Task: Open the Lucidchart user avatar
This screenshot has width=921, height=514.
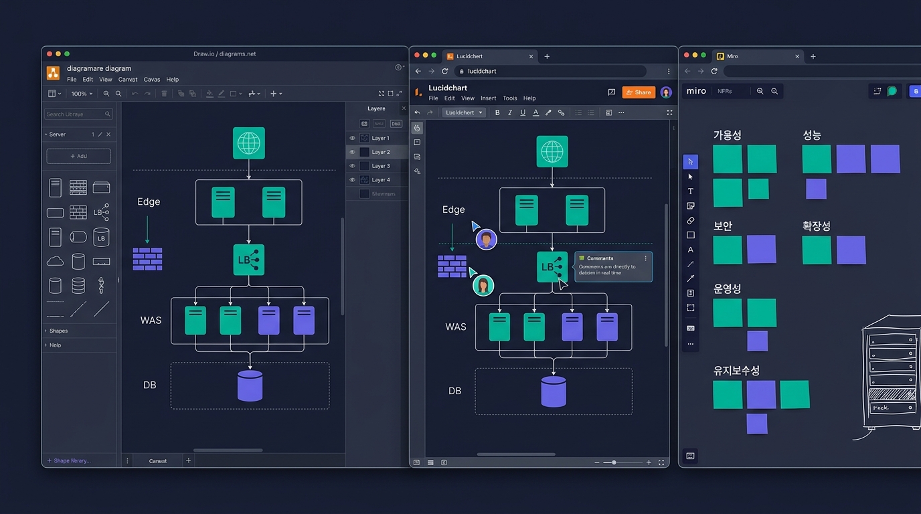Action: (x=666, y=92)
